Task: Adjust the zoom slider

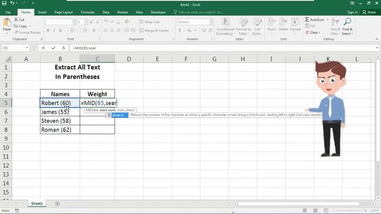Action: [349, 210]
